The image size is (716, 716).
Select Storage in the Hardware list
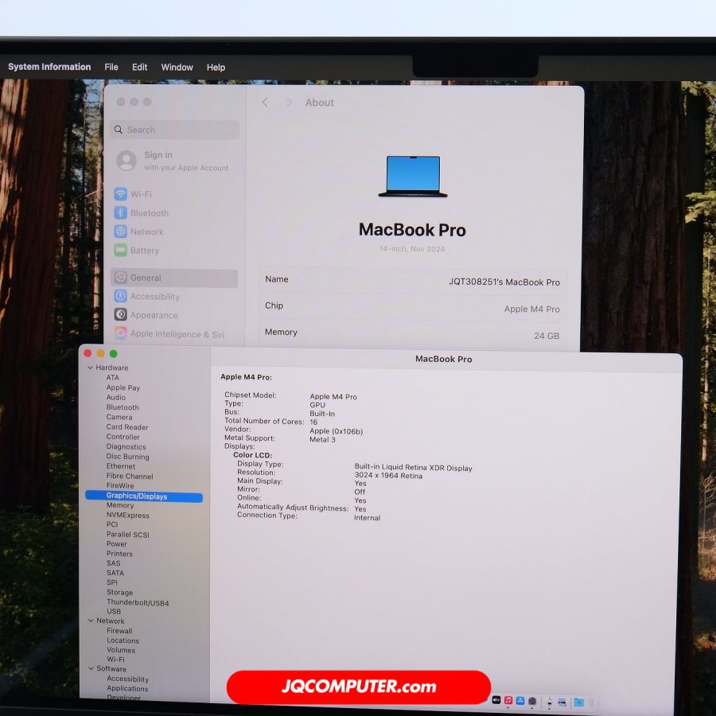click(x=119, y=592)
